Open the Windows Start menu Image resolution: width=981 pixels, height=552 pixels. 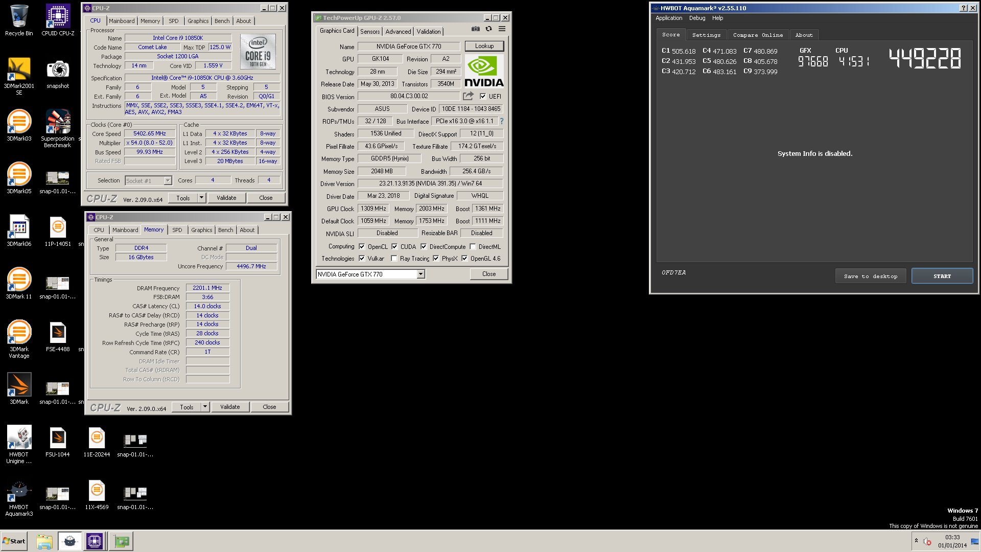(x=14, y=541)
